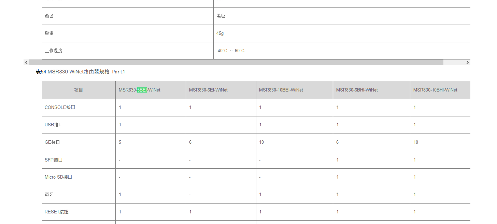Click RESET按钮 value for MSR830-5BEI-WiNet
The image size is (497, 224).
(x=120, y=212)
